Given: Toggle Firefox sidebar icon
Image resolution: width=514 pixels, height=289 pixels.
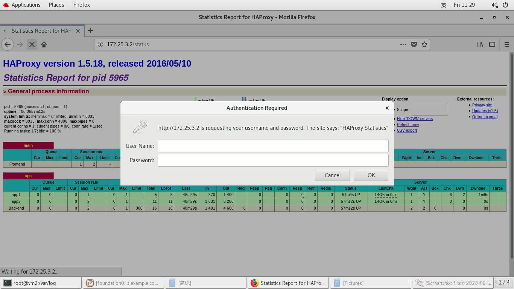Looking at the screenshot, I should coord(492,44).
